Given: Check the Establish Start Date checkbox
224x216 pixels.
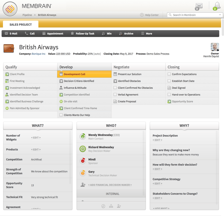Looking at the screenshot, I should tap(169, 81).
